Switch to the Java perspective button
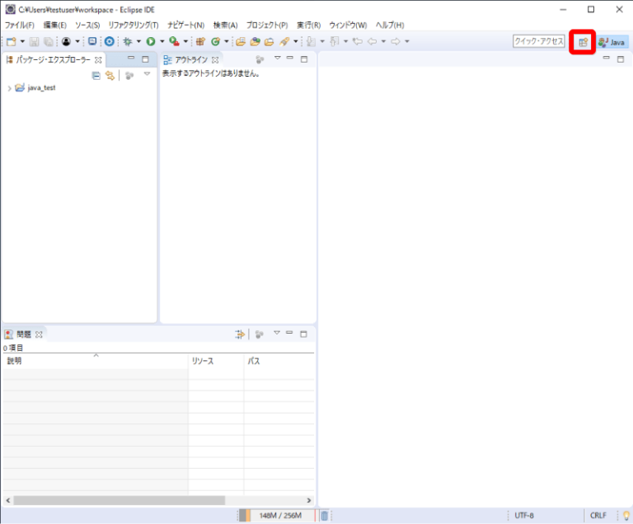Image resolution: width=633 pixels, height=524 pixels. pos(612,41)
